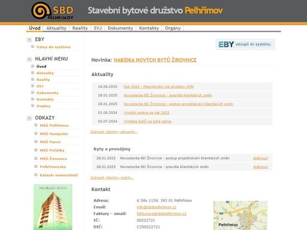Open Kontakty from the sidebar menu
Viewport: 307px width, 230px height.
coord(45,99)
